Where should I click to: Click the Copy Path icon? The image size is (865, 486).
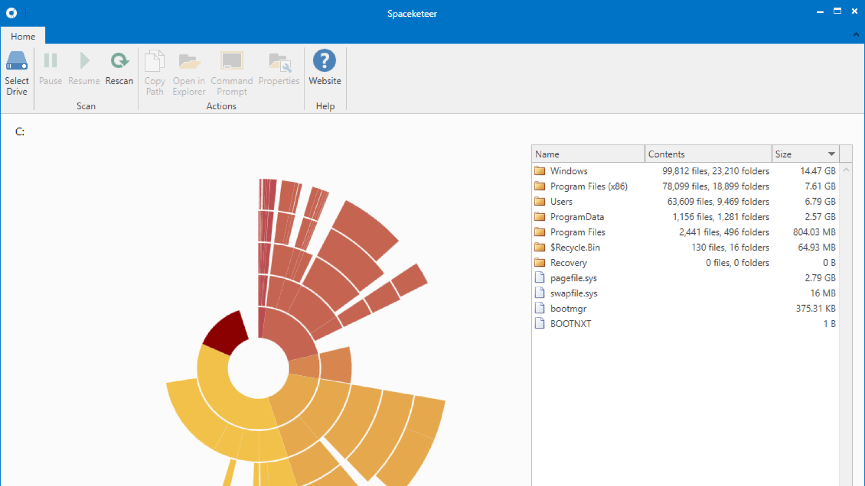(x=155, y=62)
